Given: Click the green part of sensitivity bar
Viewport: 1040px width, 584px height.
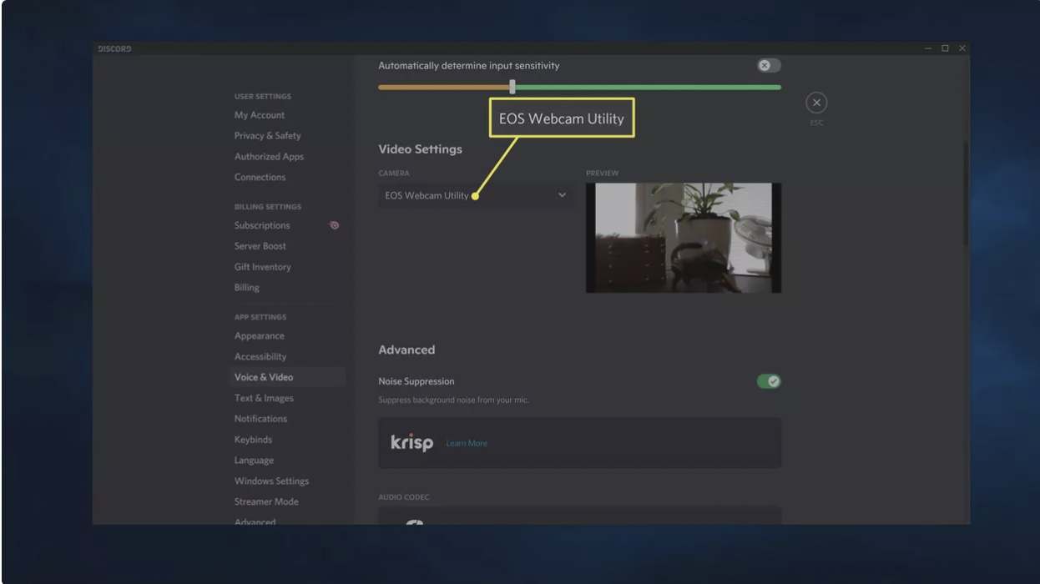Looking at the screenshot, I should point(648,87).
